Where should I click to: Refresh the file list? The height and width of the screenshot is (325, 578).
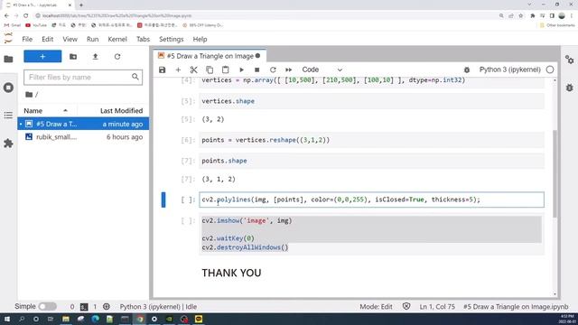click(117, 56)
